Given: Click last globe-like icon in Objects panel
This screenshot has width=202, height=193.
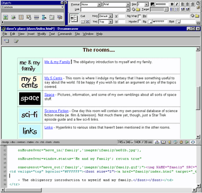Looking at the screenshot, I should [60, 17].
